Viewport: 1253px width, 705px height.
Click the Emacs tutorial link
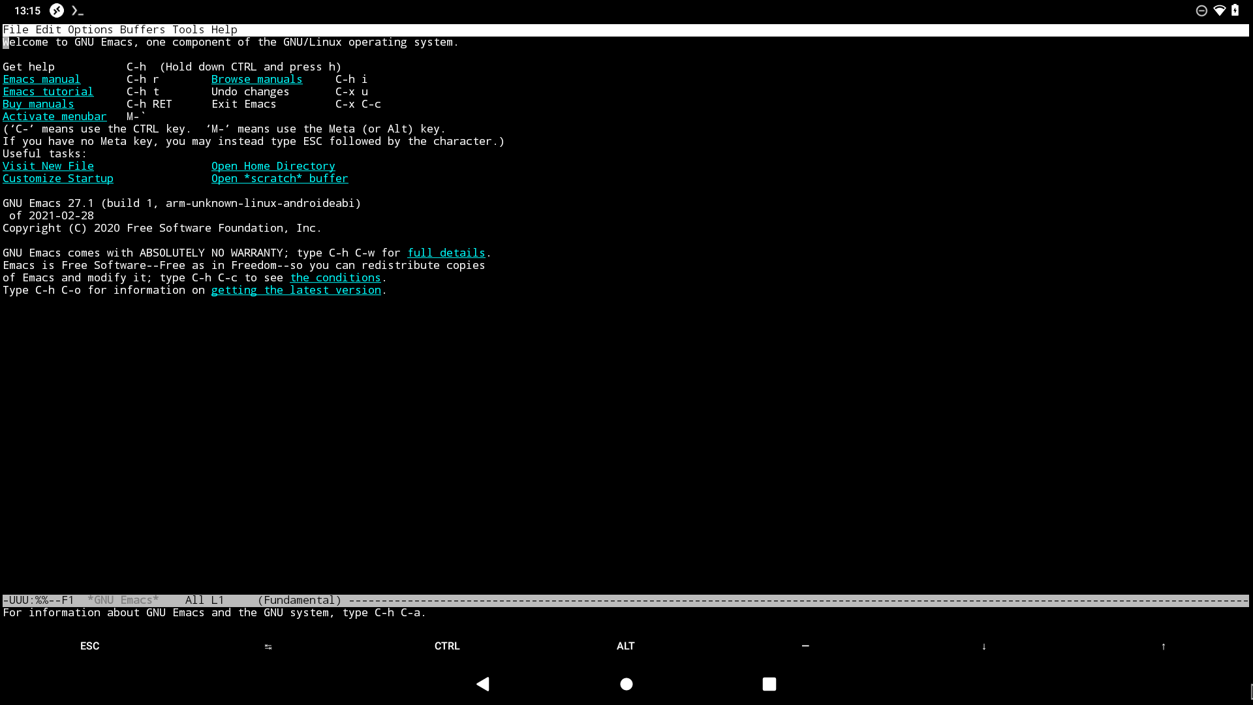coord(48,91)
